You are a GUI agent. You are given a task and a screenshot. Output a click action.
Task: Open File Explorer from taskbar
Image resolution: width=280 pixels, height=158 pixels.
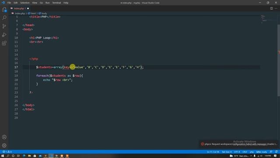[x=29, y=156]
